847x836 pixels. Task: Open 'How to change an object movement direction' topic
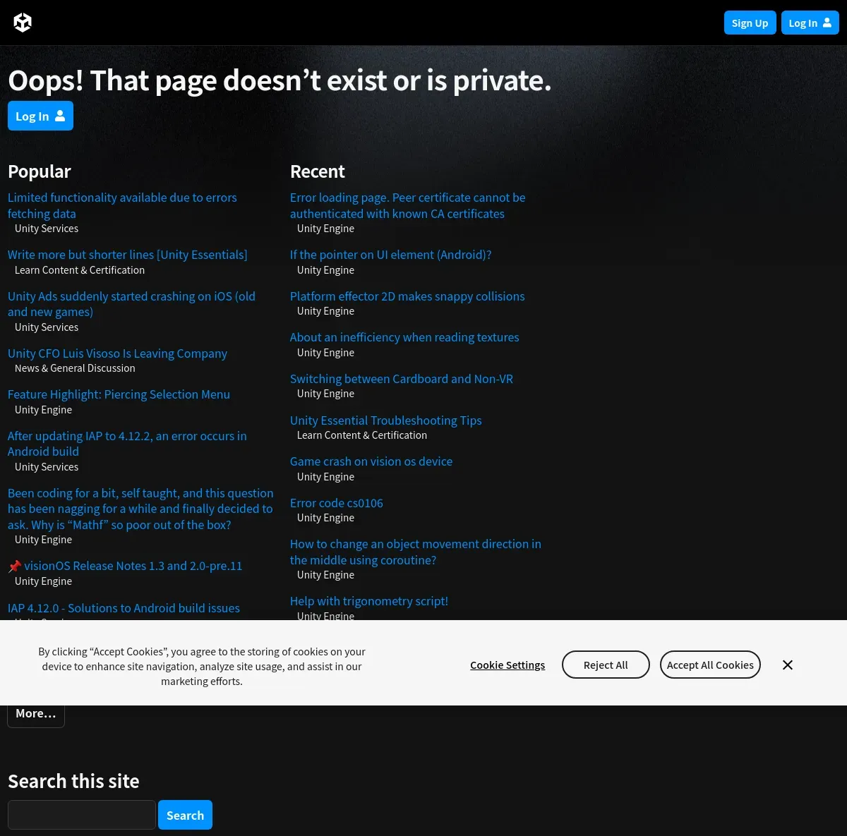click(416, 552)
